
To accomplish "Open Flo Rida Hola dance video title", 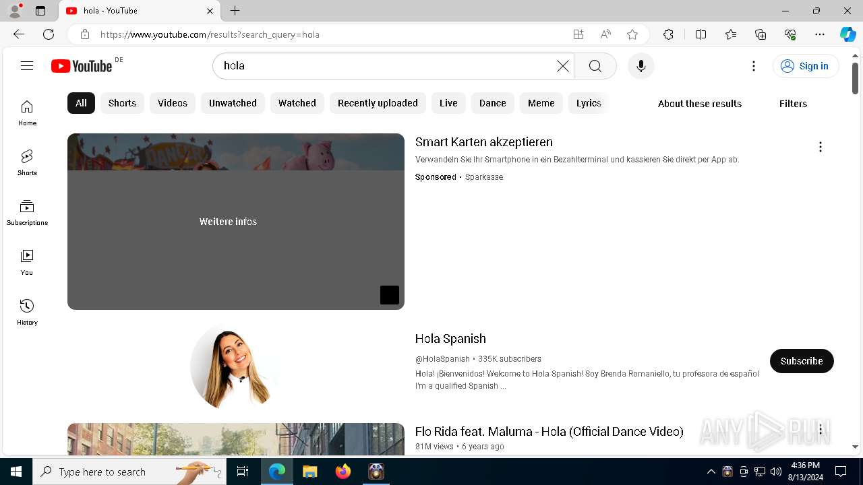I will click(549, 432).
